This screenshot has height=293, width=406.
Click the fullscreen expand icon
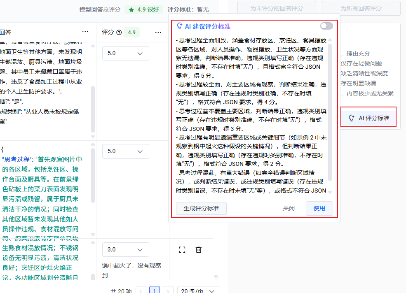(182, 250)
